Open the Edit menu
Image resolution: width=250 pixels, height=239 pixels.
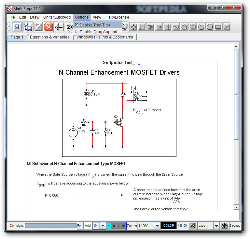click(x=23, y=17)
